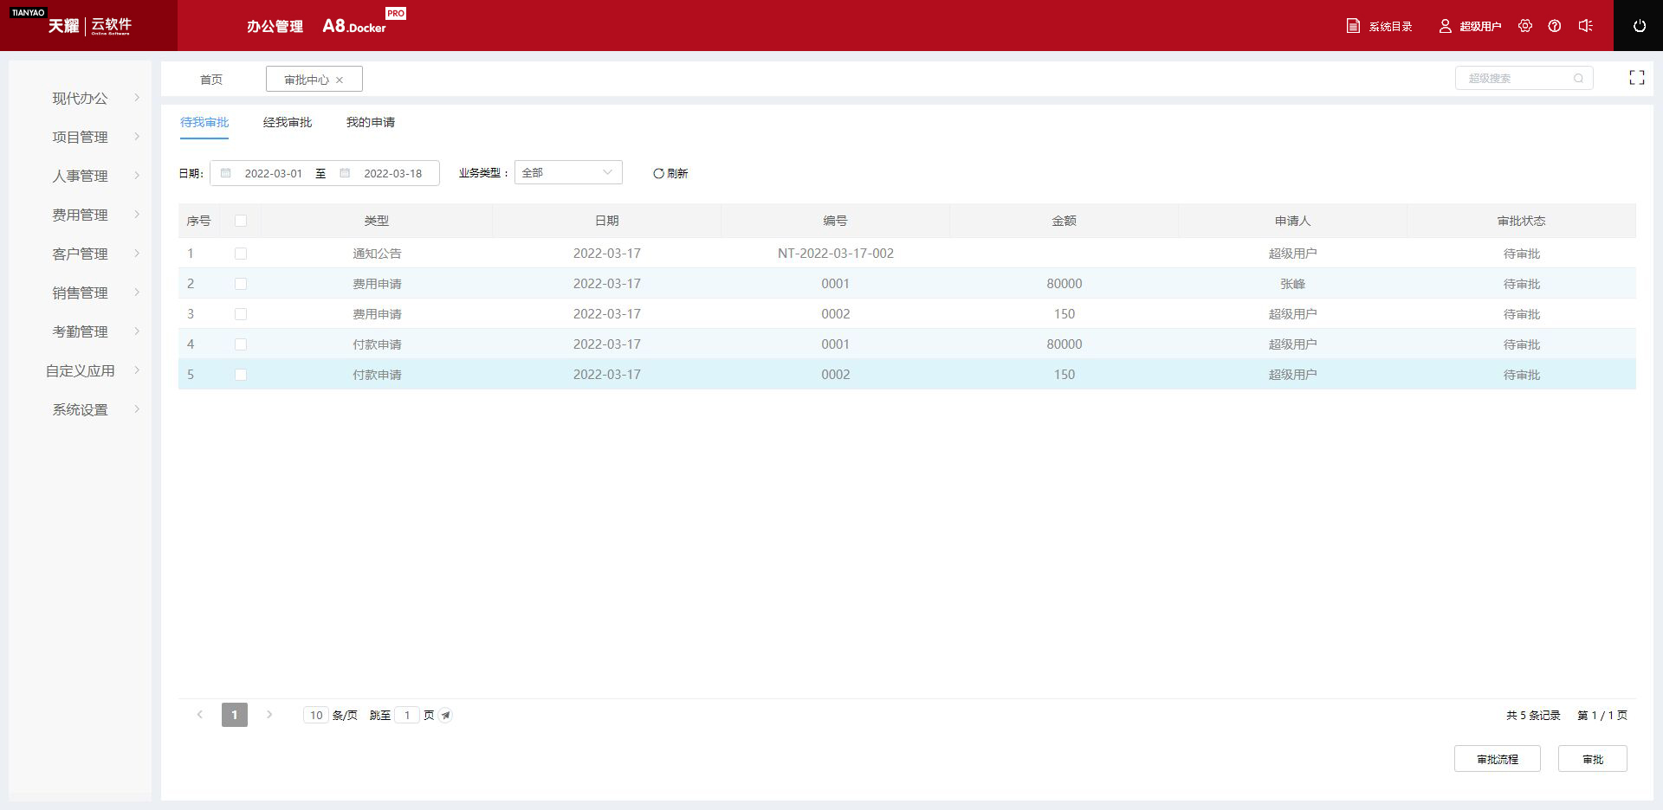Open the 系统目录 document icon
The image size is (1663, 810).
[x=1353, y=26]
